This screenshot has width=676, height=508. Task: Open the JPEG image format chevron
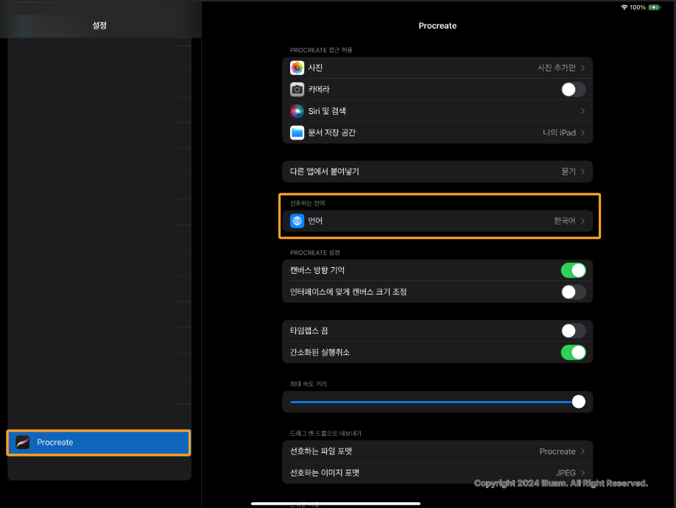(582, 473)
